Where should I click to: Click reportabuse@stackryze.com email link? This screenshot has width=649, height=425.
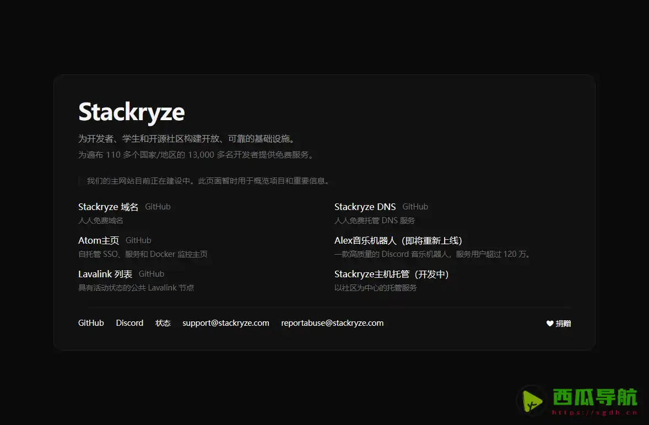point(332,323)
